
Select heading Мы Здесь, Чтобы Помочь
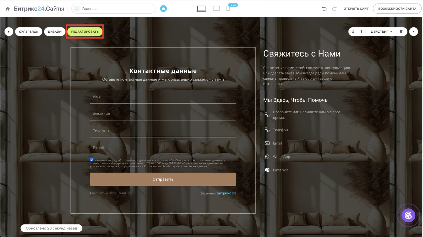(295, 100)
